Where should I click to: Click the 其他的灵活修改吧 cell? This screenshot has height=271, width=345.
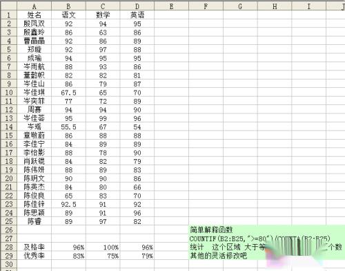(x=219, y=256)
